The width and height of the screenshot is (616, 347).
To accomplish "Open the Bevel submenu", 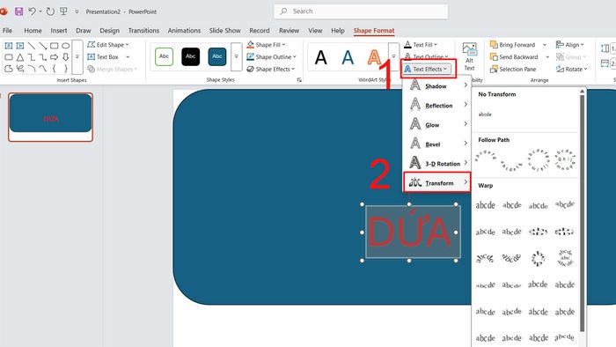I will (436, 144).
